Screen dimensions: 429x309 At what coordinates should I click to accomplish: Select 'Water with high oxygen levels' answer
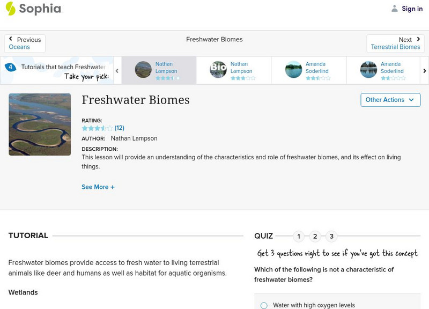click(264, 305)
